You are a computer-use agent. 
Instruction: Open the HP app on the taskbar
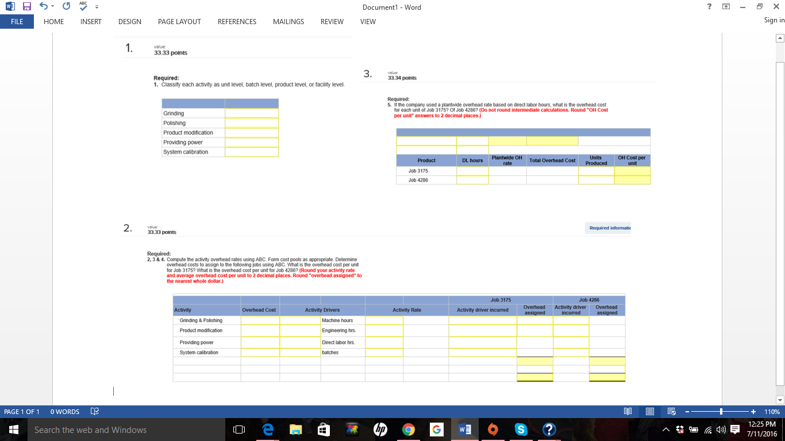pyautogui.click(x=379, y=430)
